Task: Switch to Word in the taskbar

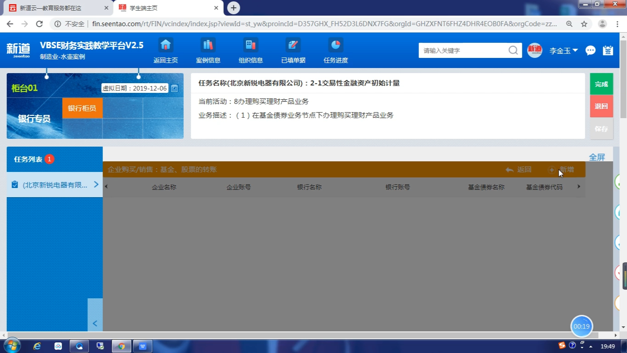Action: coord(142,346)
